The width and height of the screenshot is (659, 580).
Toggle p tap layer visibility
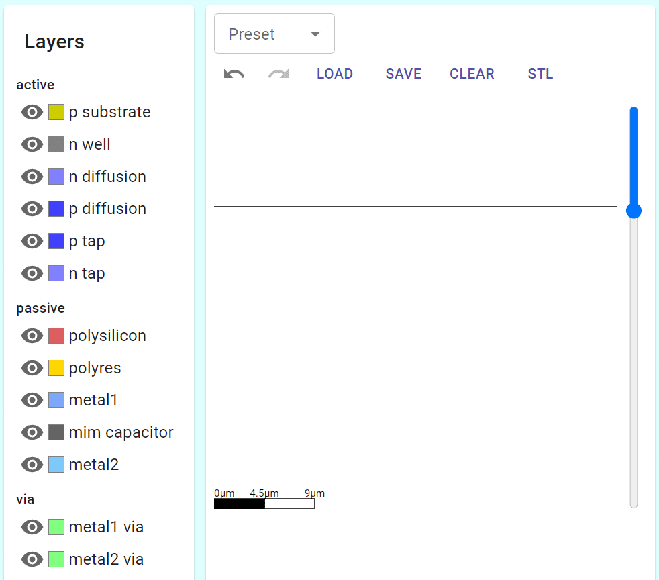pyautogui.click(x=32, y=241)
